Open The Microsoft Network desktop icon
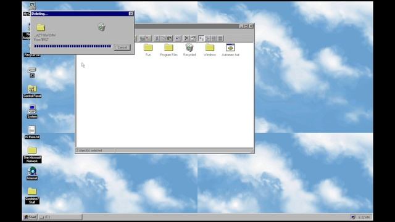Image resolution: width=395 pixels, height=222 pixels. [32, 155]
